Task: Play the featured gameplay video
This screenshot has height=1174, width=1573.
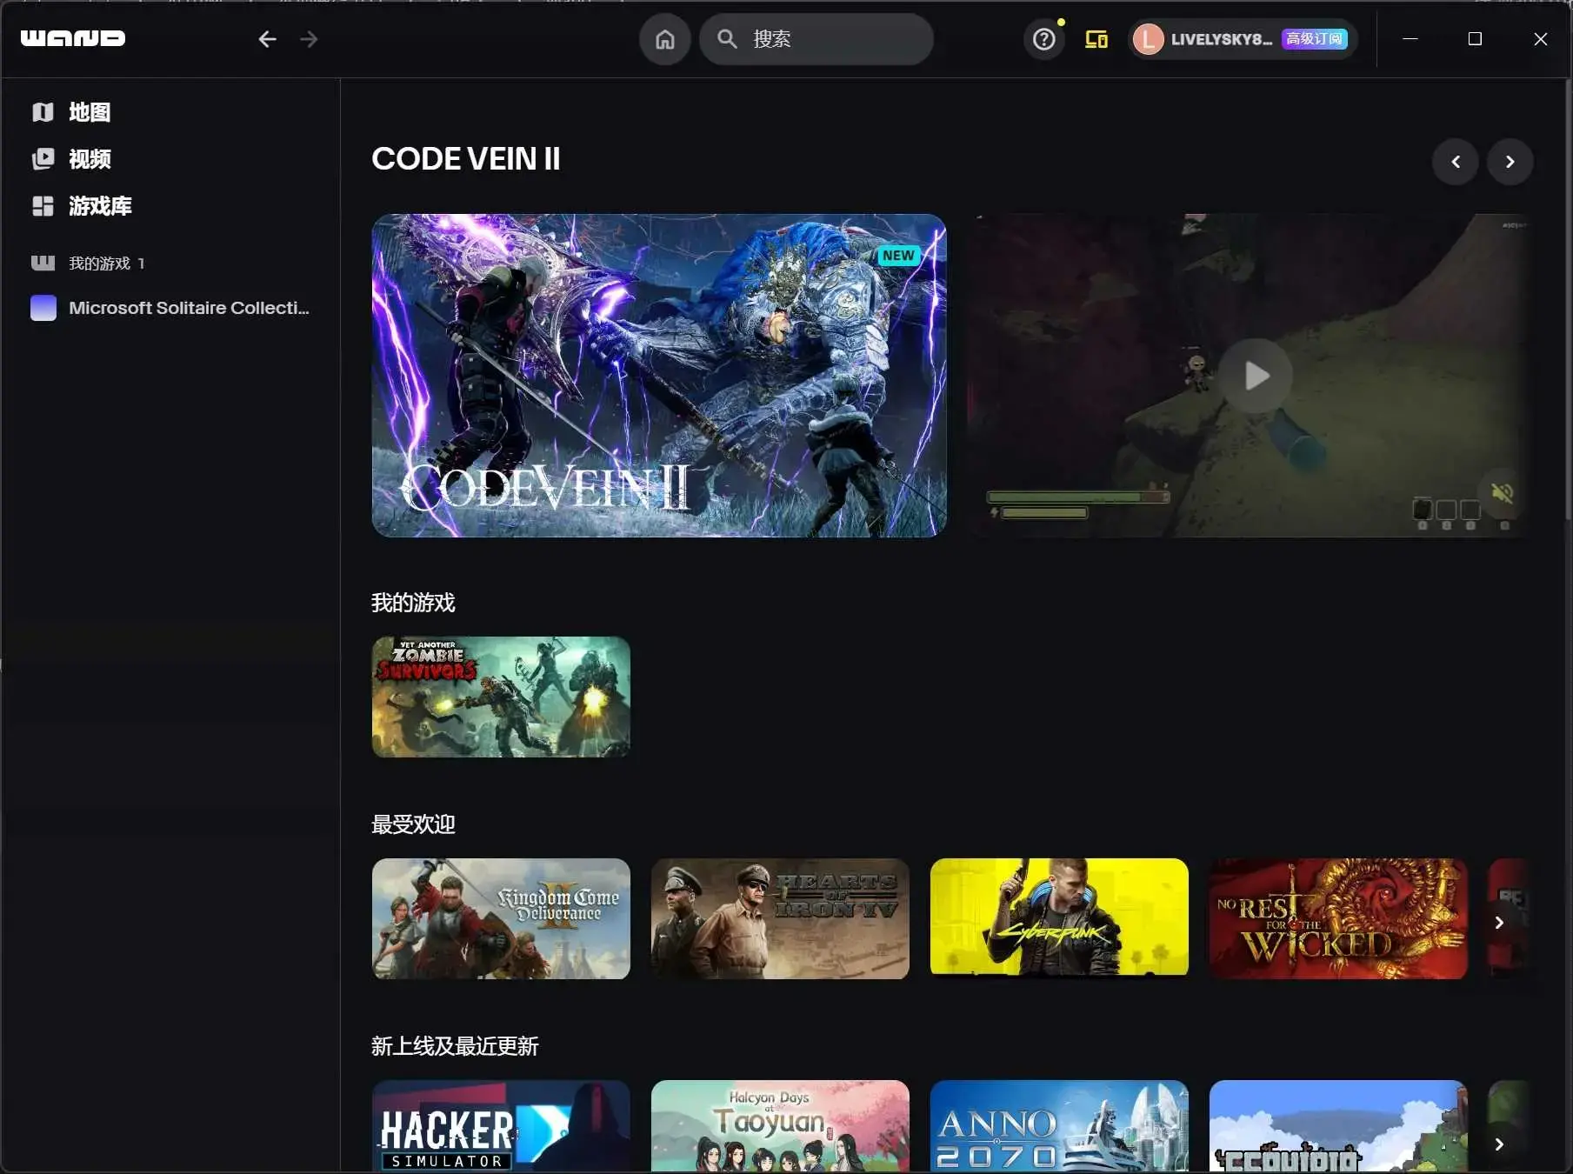Action: pos(1256,376)
